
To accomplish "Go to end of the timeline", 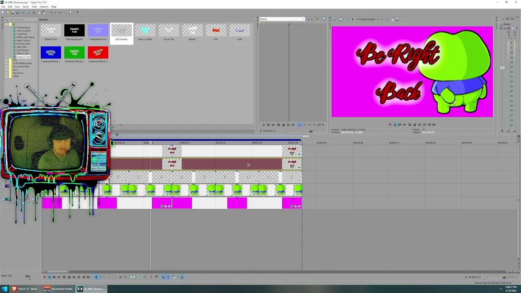I will click(x=79, y=277).
